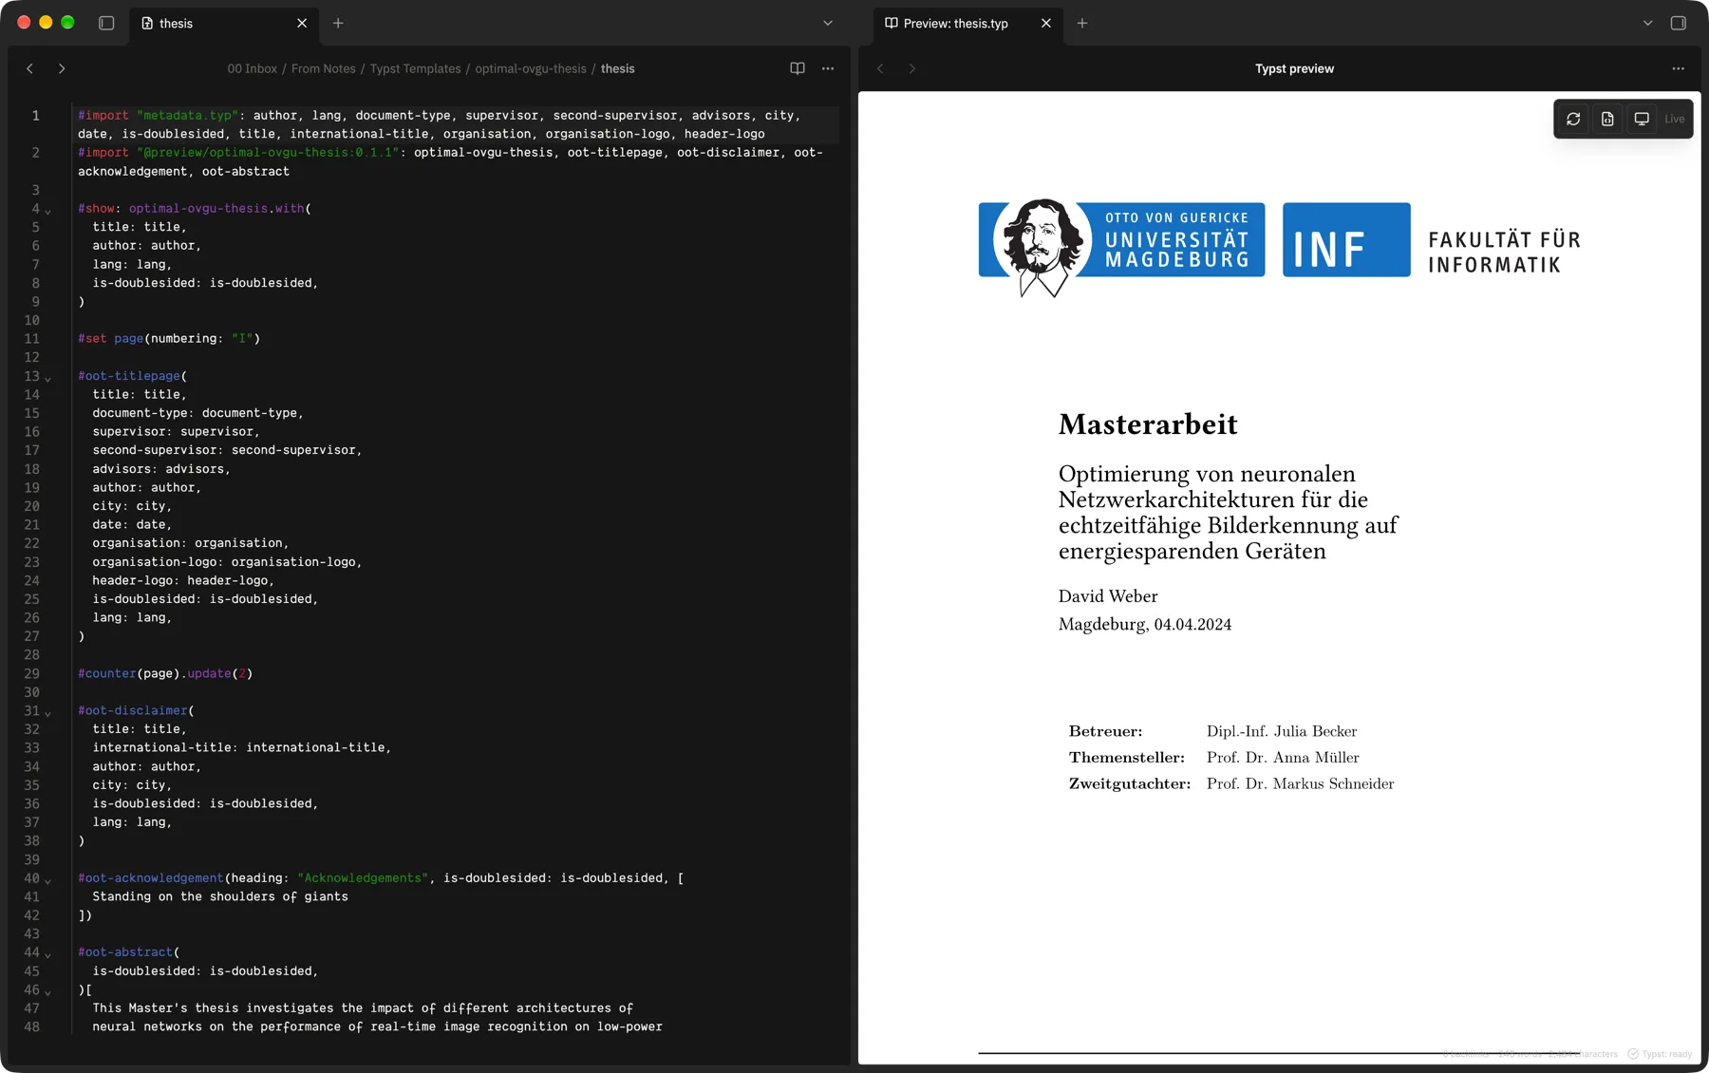Viewport: 1709px width, 1073px height.
Task: Open a new tab beside Preview tab
Action: (x=1082, y=23)
